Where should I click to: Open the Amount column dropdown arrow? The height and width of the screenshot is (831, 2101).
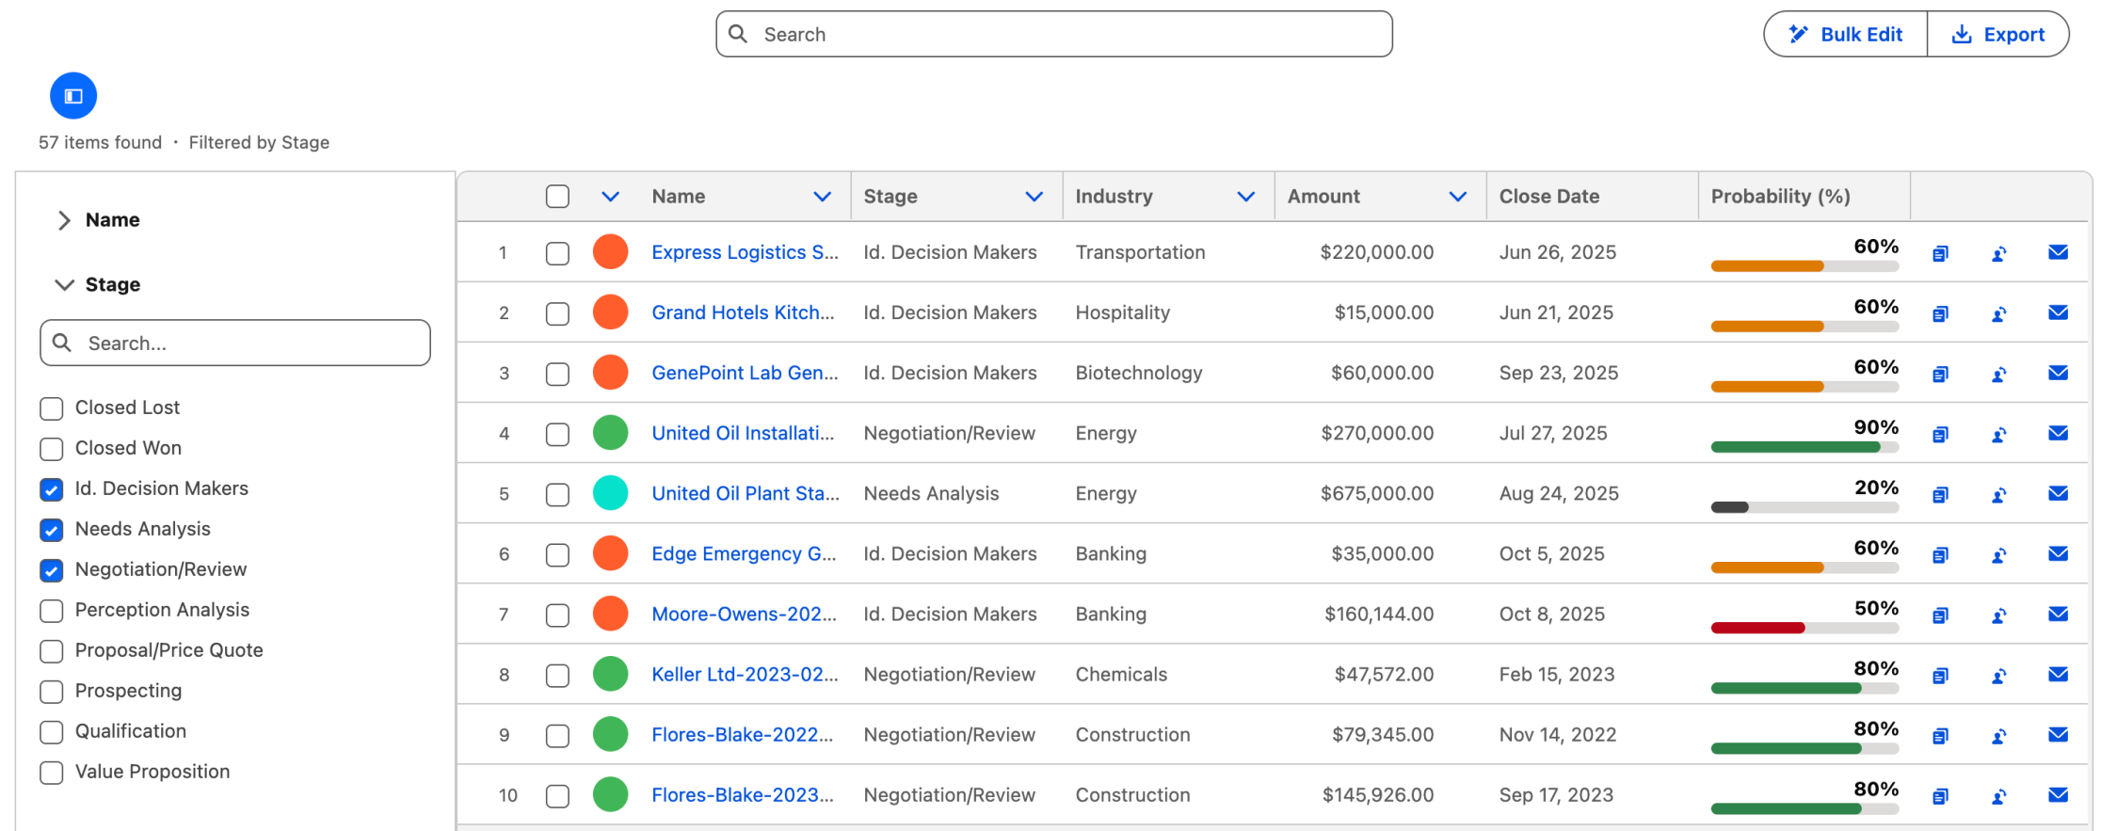pyautogui.click(x=1457, y=197)
